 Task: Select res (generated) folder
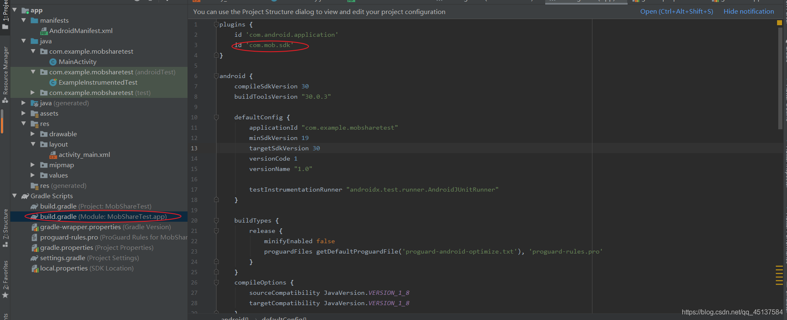63,185
